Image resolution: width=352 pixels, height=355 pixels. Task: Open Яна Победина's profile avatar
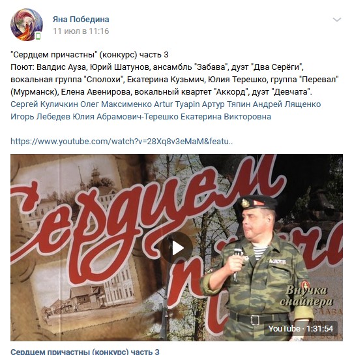pyautogui.click(x=27, y=25)
